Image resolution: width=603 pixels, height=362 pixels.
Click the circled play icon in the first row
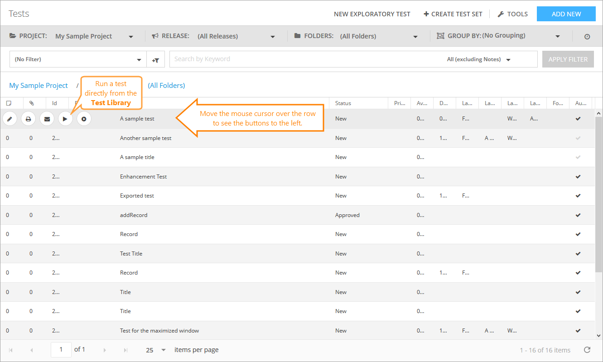(x=84, y=119)
